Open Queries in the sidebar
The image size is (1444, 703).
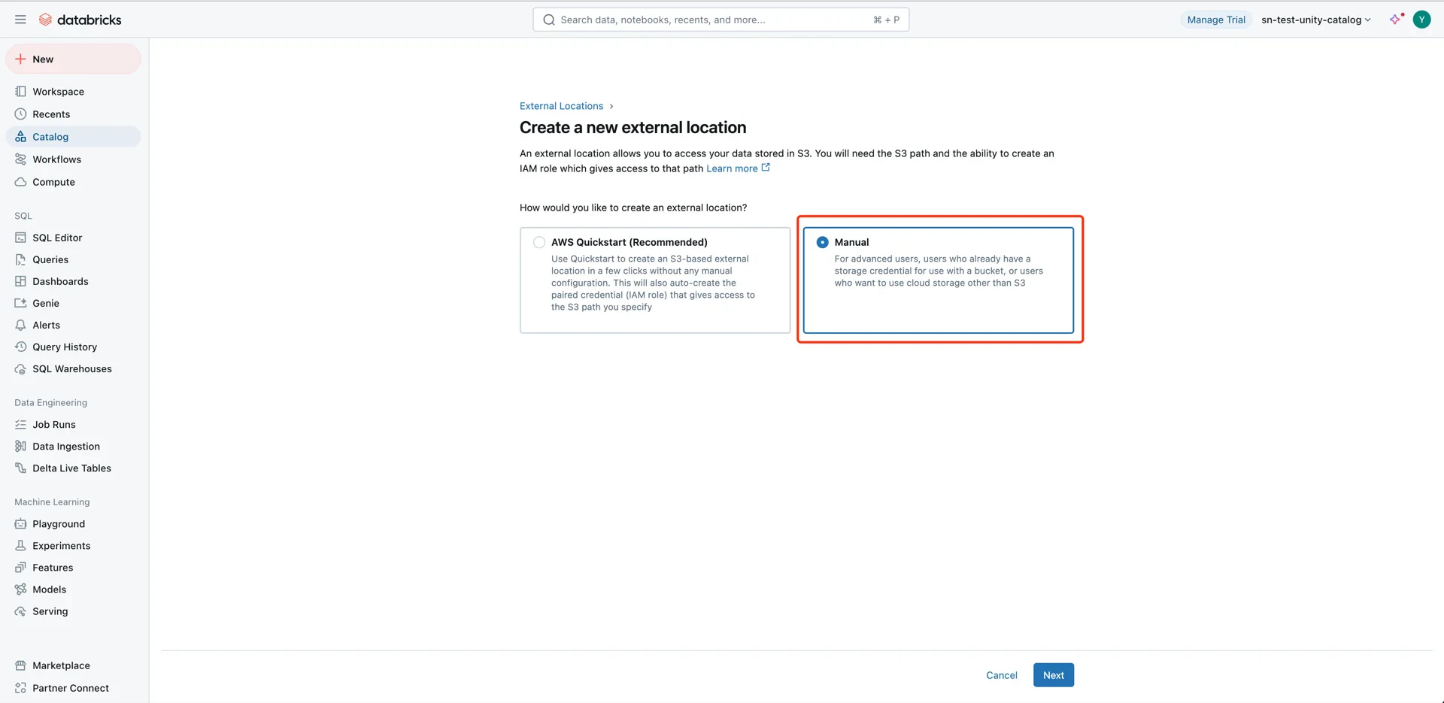tap(73, 259)
